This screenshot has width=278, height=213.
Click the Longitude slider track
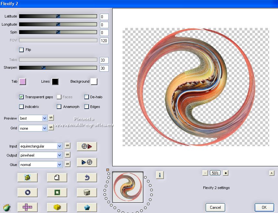pyautogui.click(x=58, y=24)
